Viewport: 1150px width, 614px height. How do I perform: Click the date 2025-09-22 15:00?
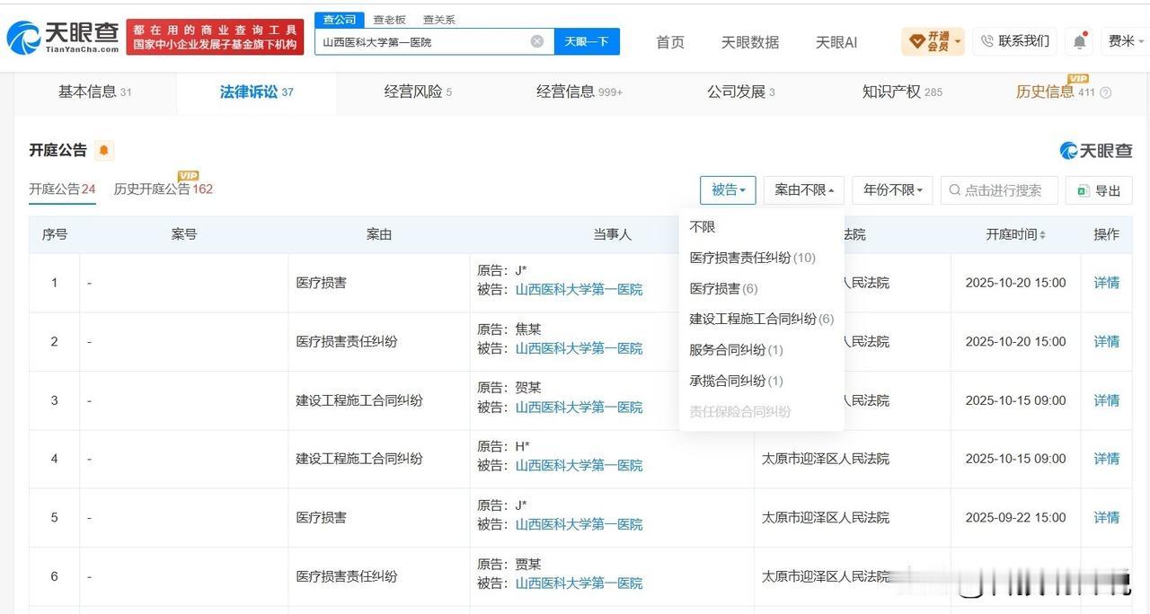point(1015,518)
